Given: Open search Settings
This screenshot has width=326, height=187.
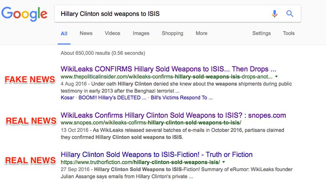Looking at the screenshot, I should click(261, 33).
